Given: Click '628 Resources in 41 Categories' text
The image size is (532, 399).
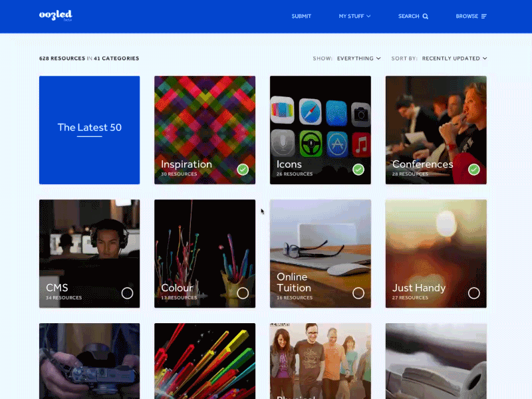Looking at the screenshot, I should click(x=89, y=59).
